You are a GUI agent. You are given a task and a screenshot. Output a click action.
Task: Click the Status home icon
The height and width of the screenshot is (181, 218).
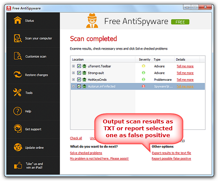[18, 20]
